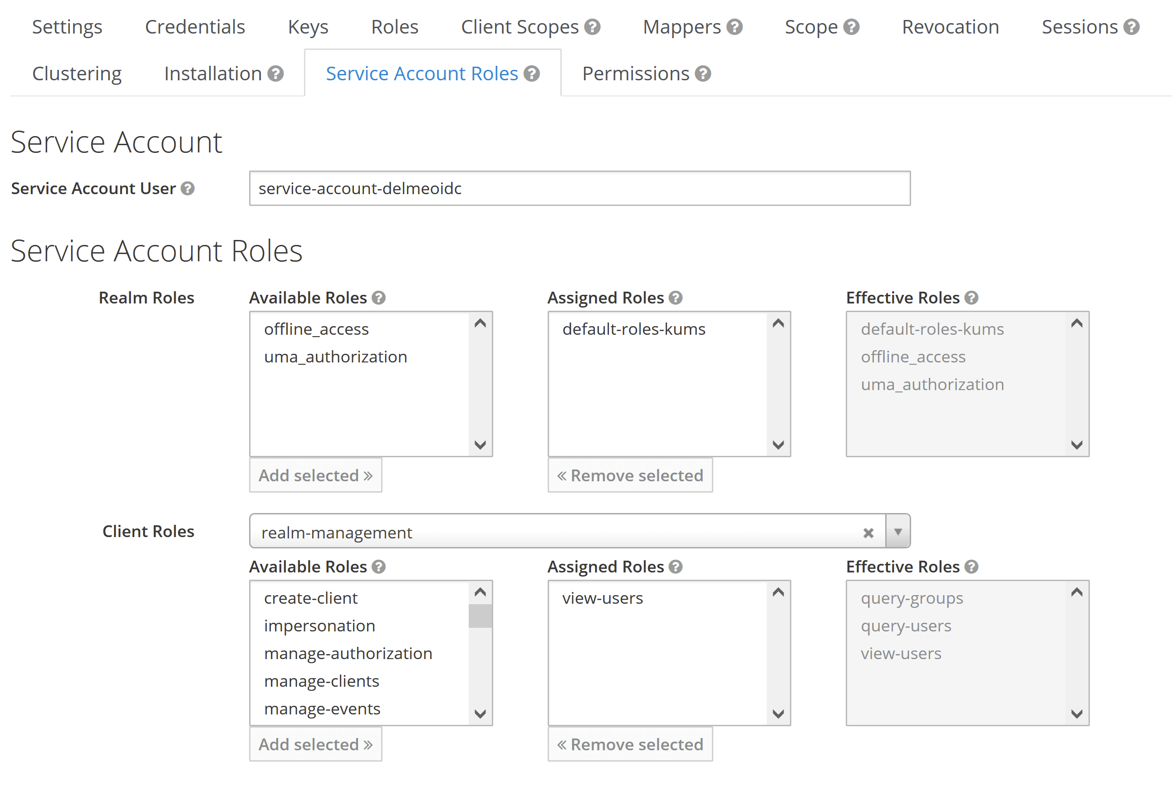
Task: Open help for the Permissions tab
Action: point(703,73)
